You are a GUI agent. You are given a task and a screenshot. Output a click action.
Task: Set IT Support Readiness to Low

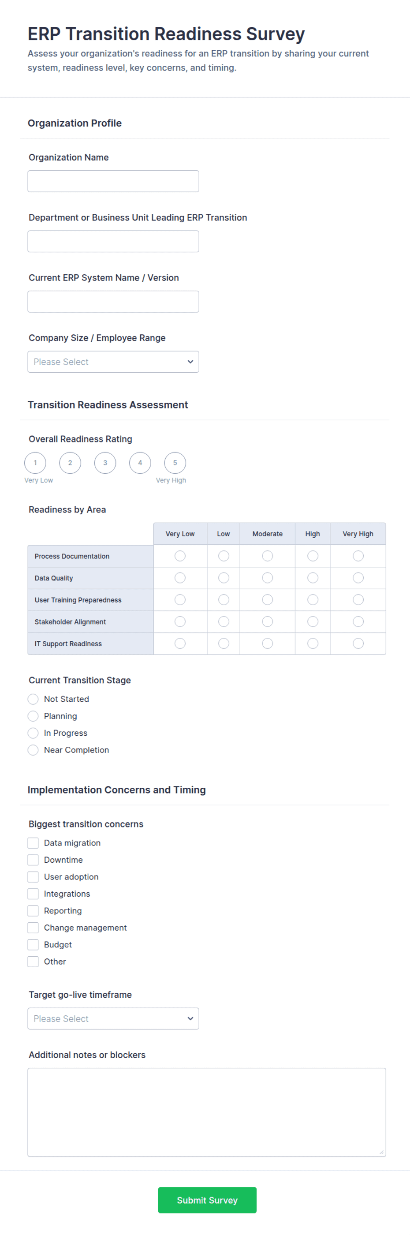pyautogui.click(x=224, y=644)
